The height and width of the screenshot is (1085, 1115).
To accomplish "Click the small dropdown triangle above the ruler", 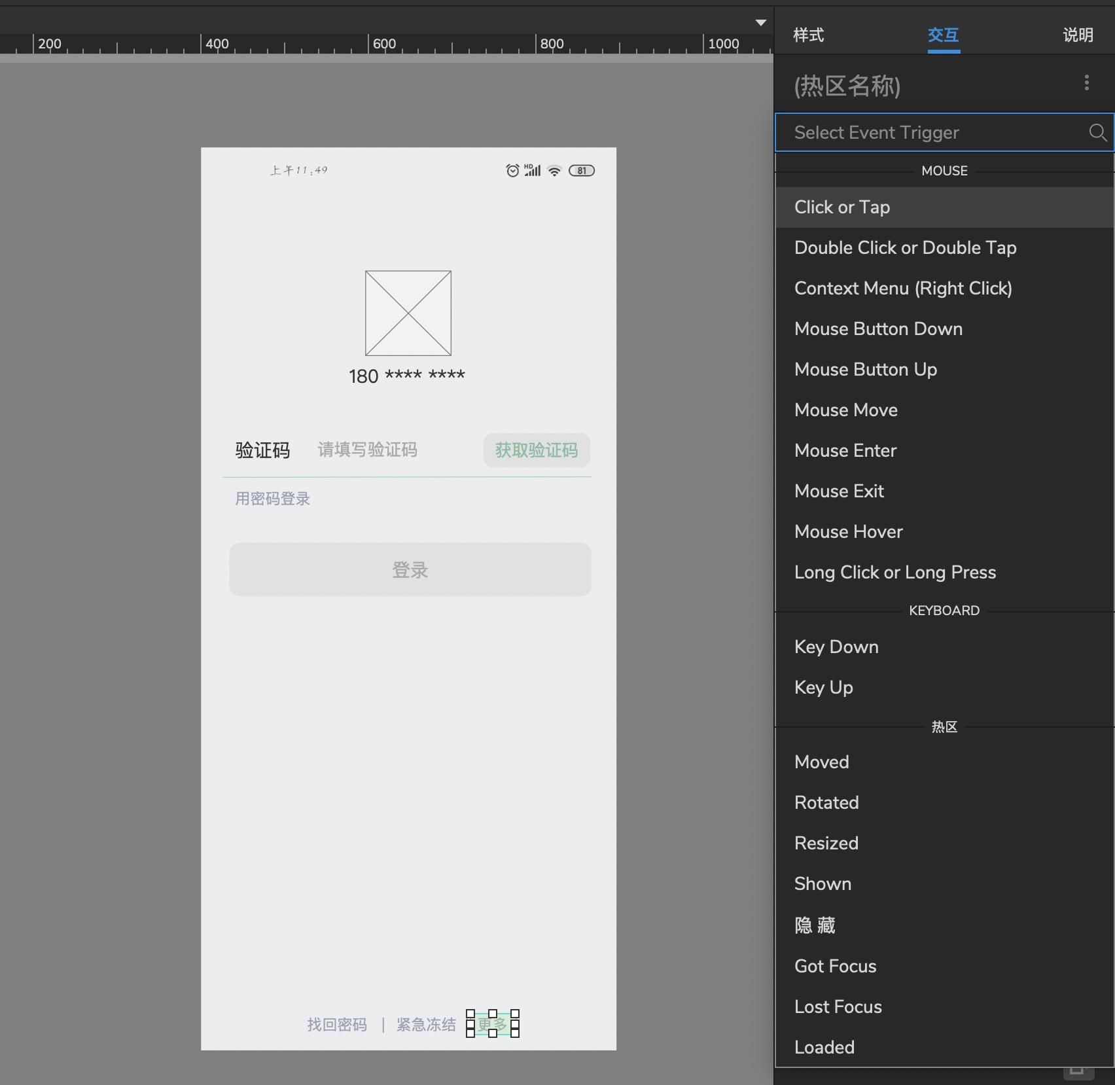I will [760, 23].
